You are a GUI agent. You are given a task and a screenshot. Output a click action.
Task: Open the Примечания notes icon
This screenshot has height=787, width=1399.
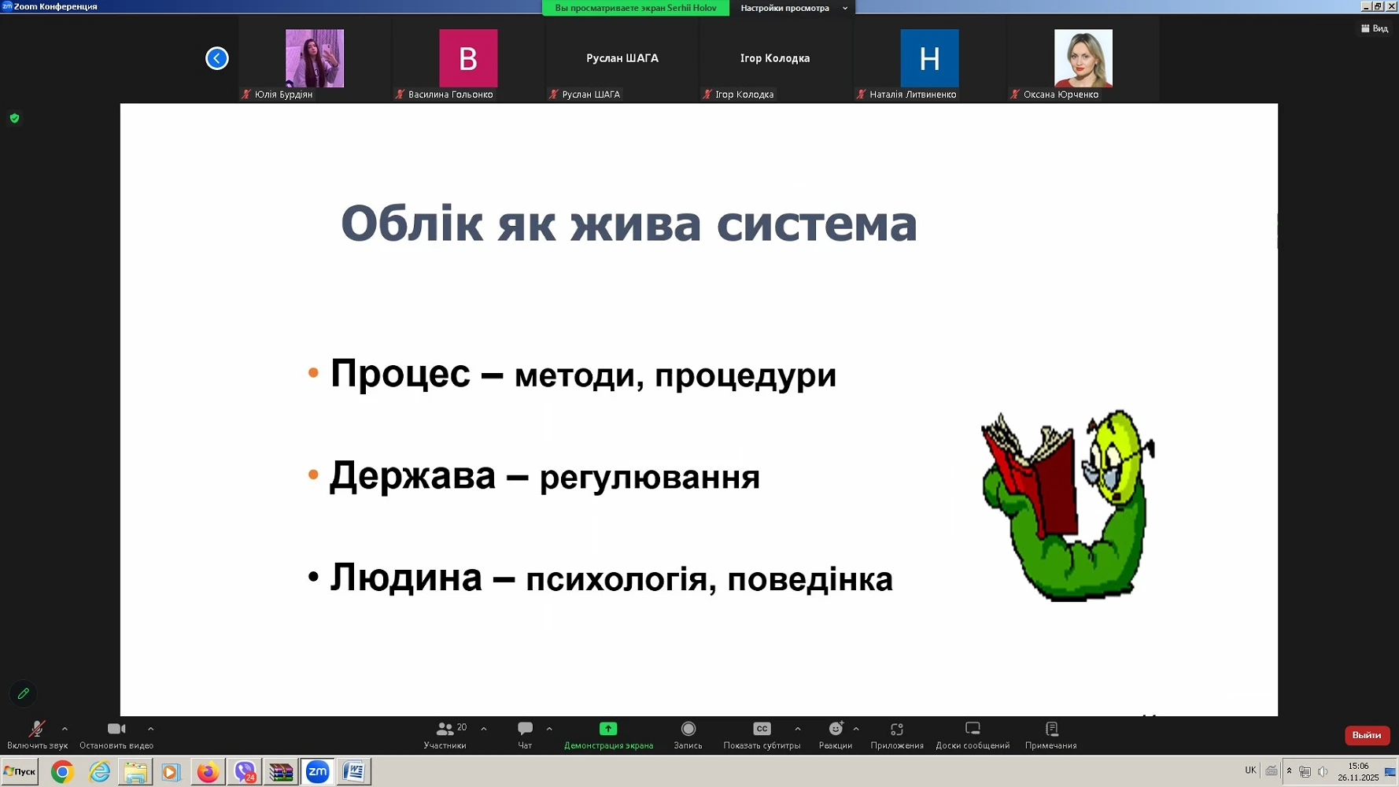1051,730
